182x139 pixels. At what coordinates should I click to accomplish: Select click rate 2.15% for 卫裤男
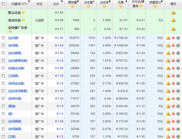[x=107, y=76]
